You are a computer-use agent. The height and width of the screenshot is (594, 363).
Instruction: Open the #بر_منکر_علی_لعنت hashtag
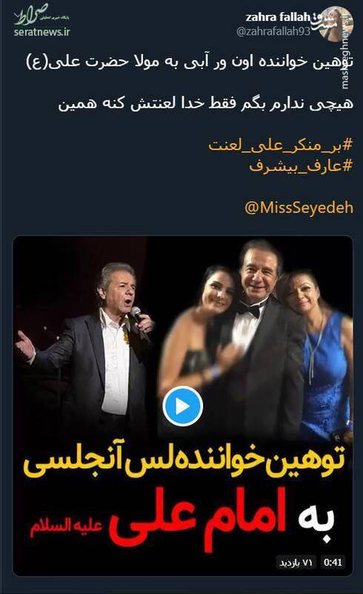(280, 145)
